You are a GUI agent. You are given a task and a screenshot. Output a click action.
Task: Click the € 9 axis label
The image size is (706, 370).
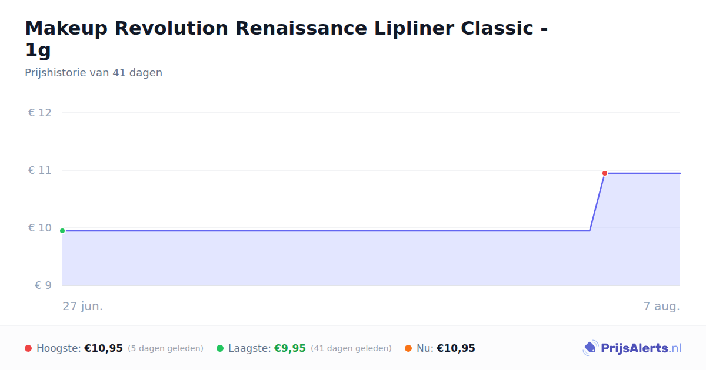[43, 285]
